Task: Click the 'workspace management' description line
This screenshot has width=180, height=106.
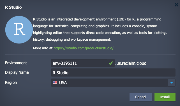Action: [x=72, y=39]
